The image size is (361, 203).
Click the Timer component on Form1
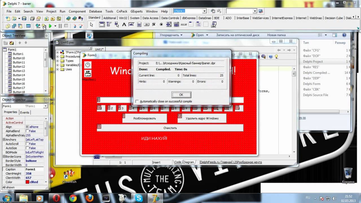88,65
